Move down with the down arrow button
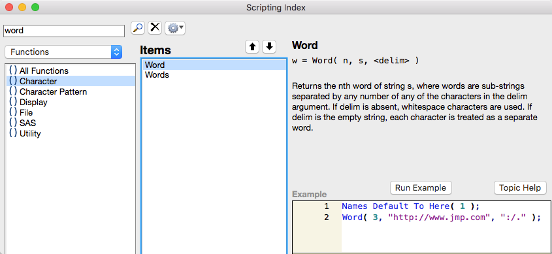 point(269,47)
